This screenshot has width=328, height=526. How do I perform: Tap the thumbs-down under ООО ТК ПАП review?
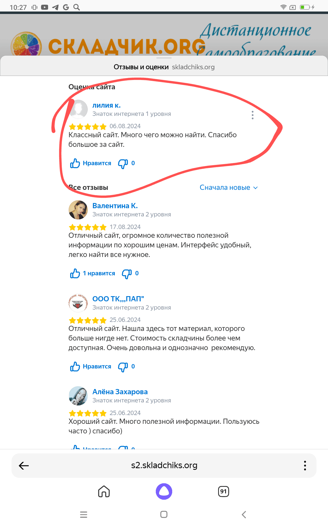(126, 367)
